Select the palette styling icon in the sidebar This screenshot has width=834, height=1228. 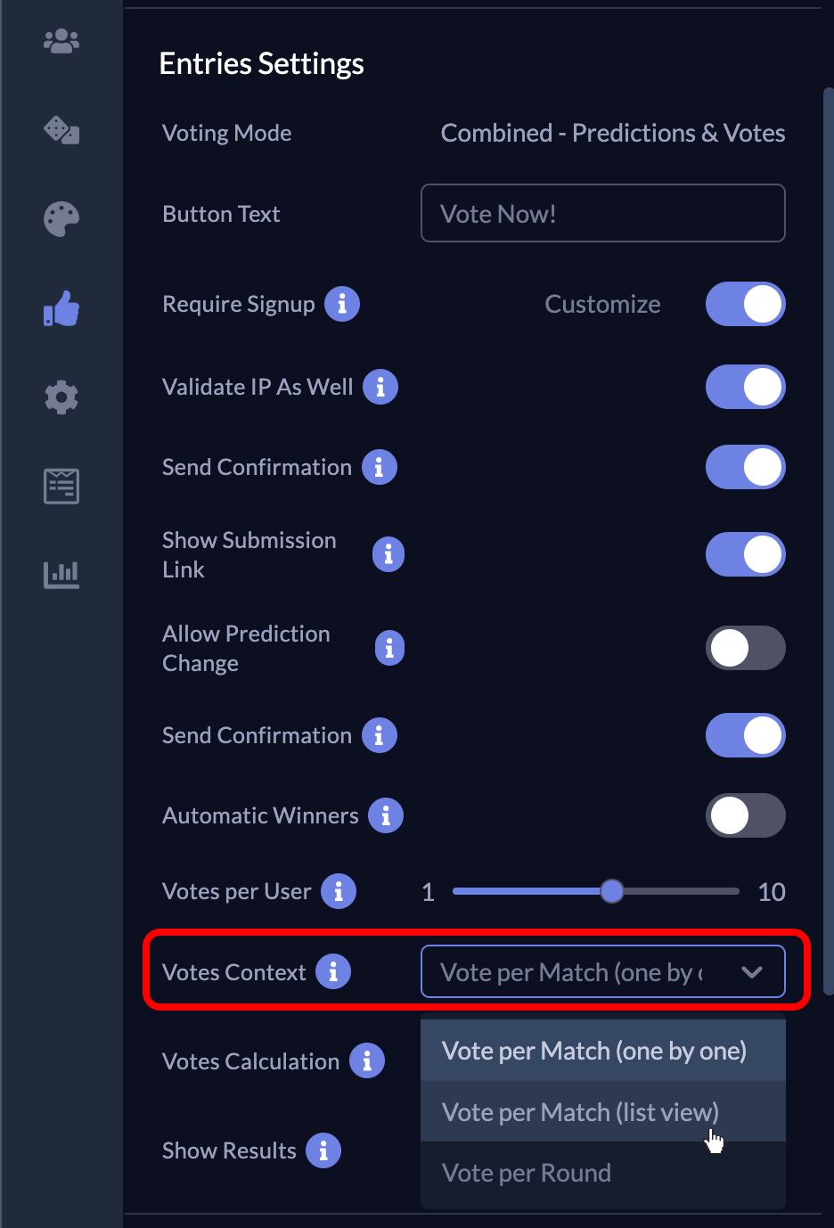[61, 218]
